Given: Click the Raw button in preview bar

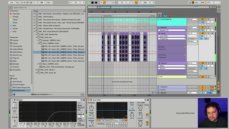Looking at the screenshot, I should click(83, 95).
